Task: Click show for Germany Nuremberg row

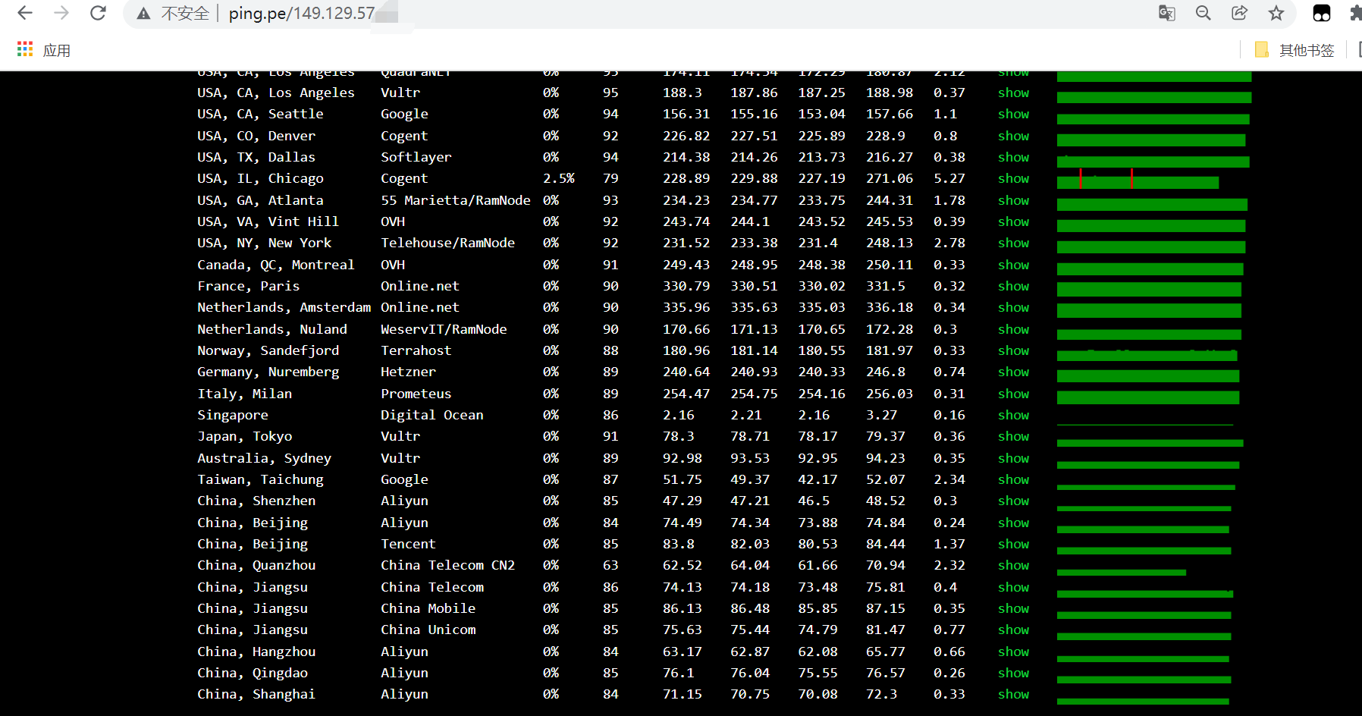Action: click(1013, 372)
